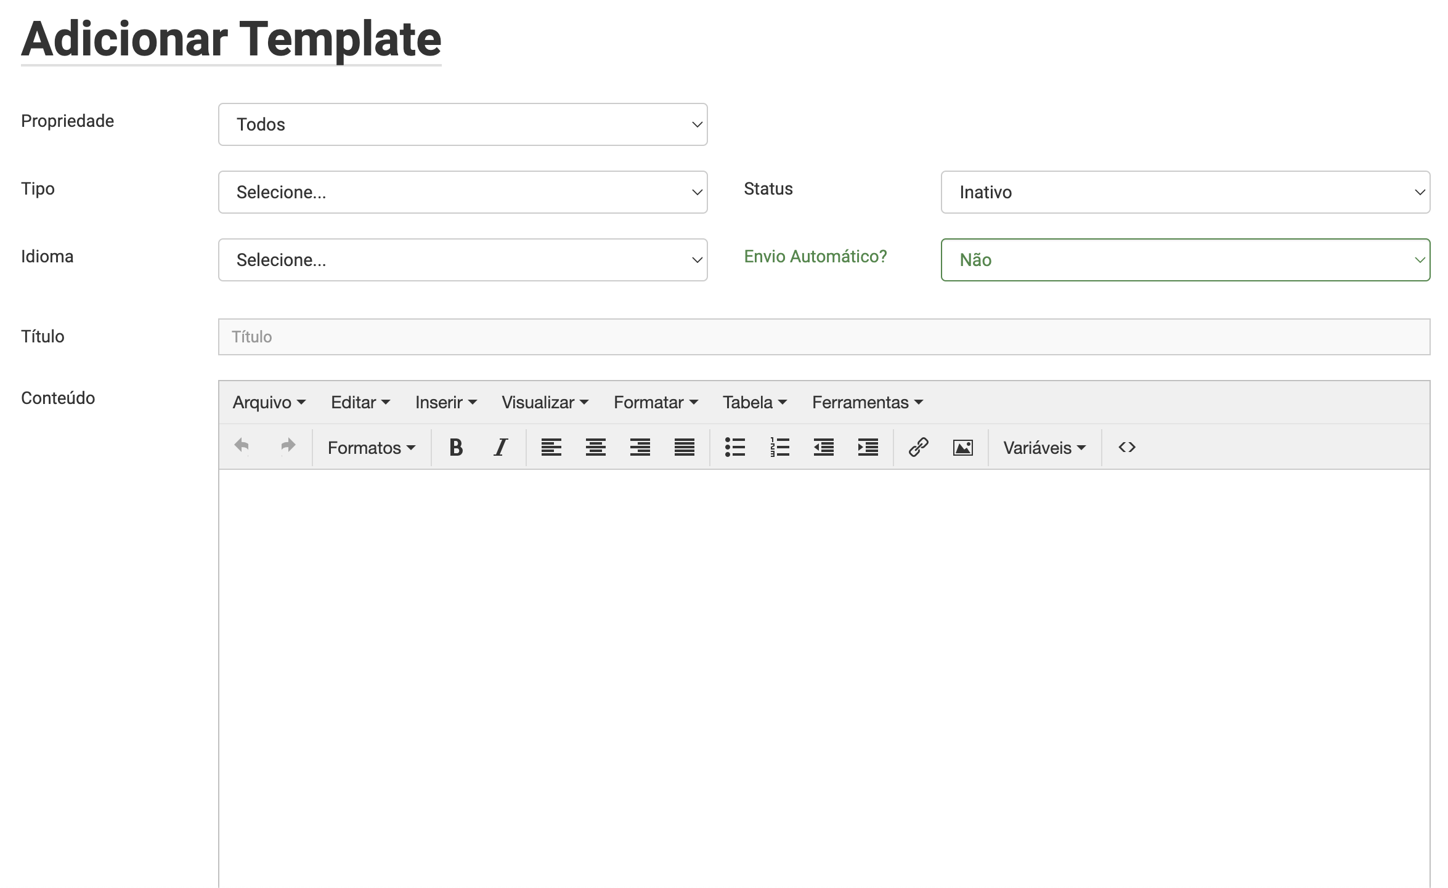This screenshot has height=888, width=1448.
Task: Click the Conteúdo label
Action: coord(58,398)
